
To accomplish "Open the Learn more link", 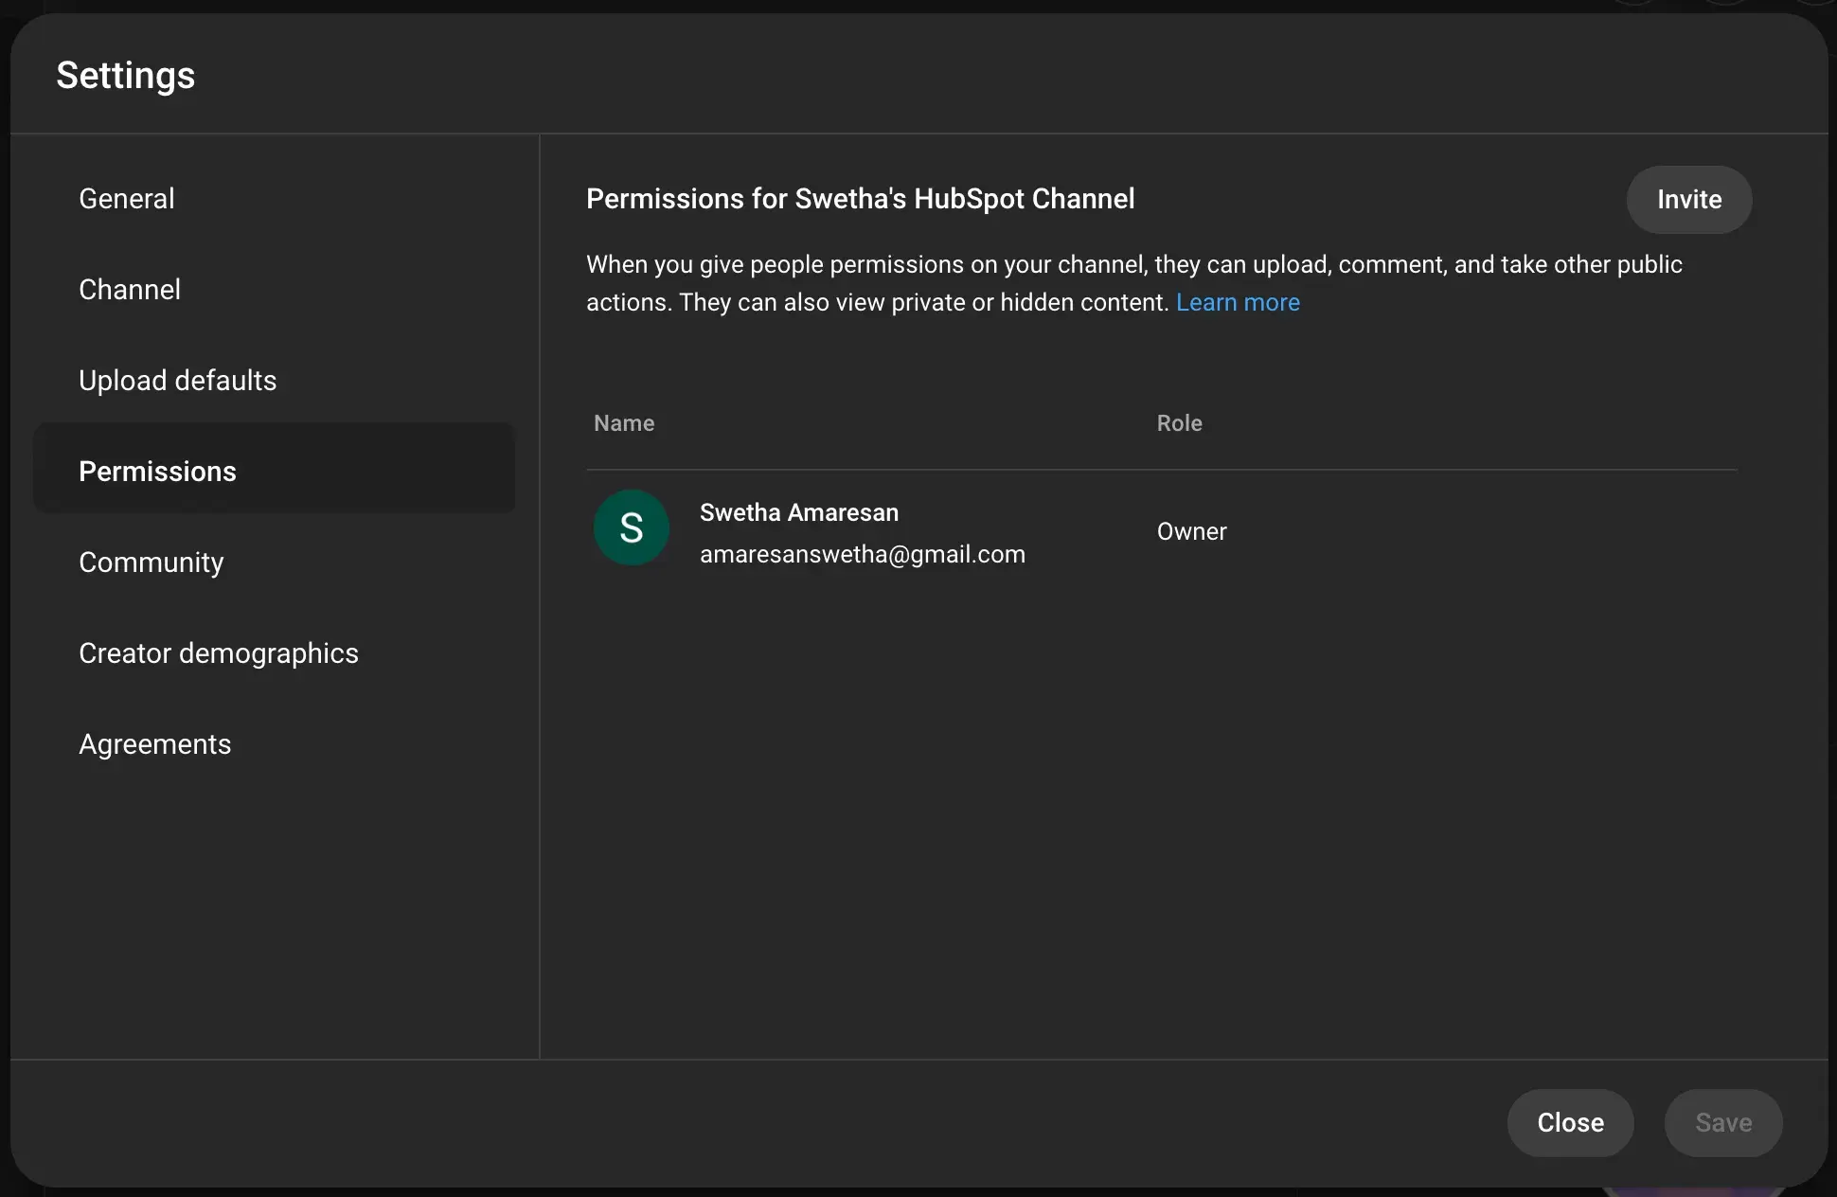I will (x=1236, y=301).
